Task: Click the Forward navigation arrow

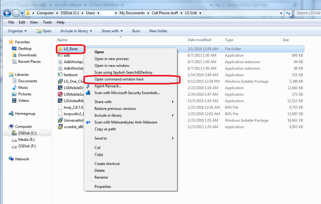Action: (x=16, y=13)
